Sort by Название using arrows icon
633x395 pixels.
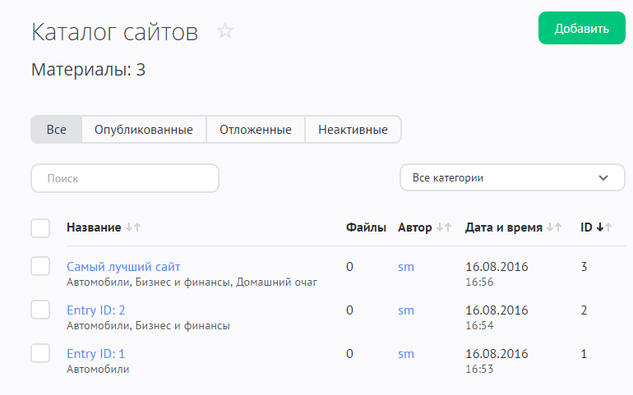tap(133, 227)
